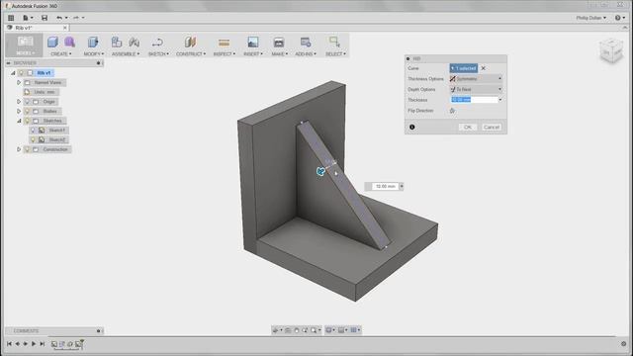The width and height of the screenshot is (633, 356).
Task: Click the Modify press pull icon
Action: tap(93, 42)
